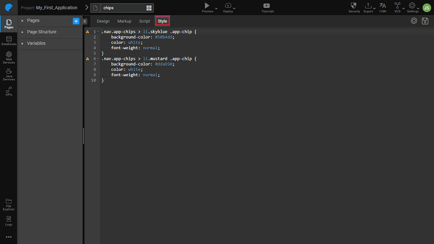Expand the Variables section
The width and height of the screenshot is (434, 244).
[x=36, y=43]
